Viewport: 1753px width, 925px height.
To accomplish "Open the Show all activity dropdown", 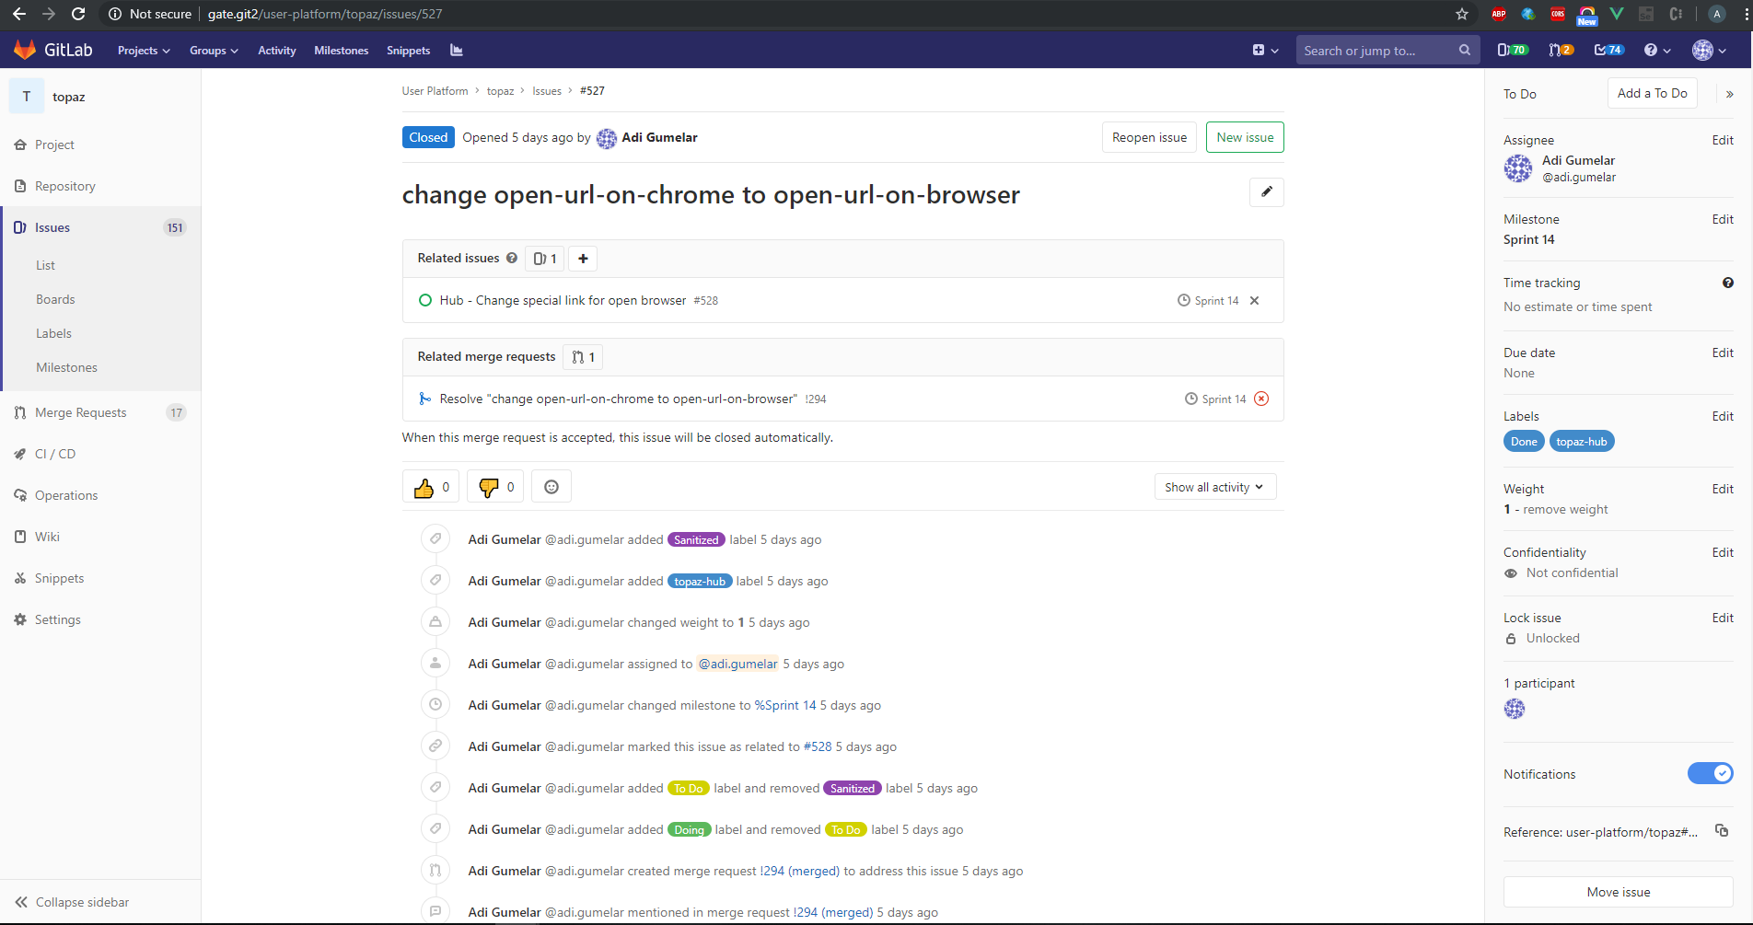I will click(x=1214, y=487).
